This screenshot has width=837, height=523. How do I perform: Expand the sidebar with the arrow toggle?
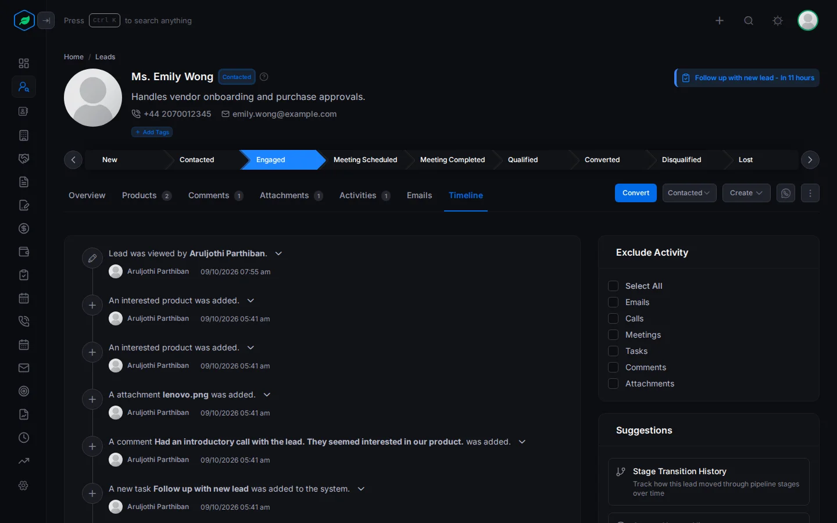46,20
